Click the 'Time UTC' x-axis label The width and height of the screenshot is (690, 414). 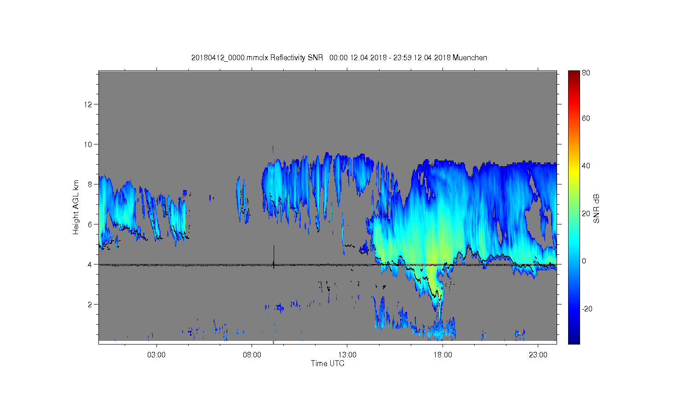pyautogui.click(x=328, y=363)
